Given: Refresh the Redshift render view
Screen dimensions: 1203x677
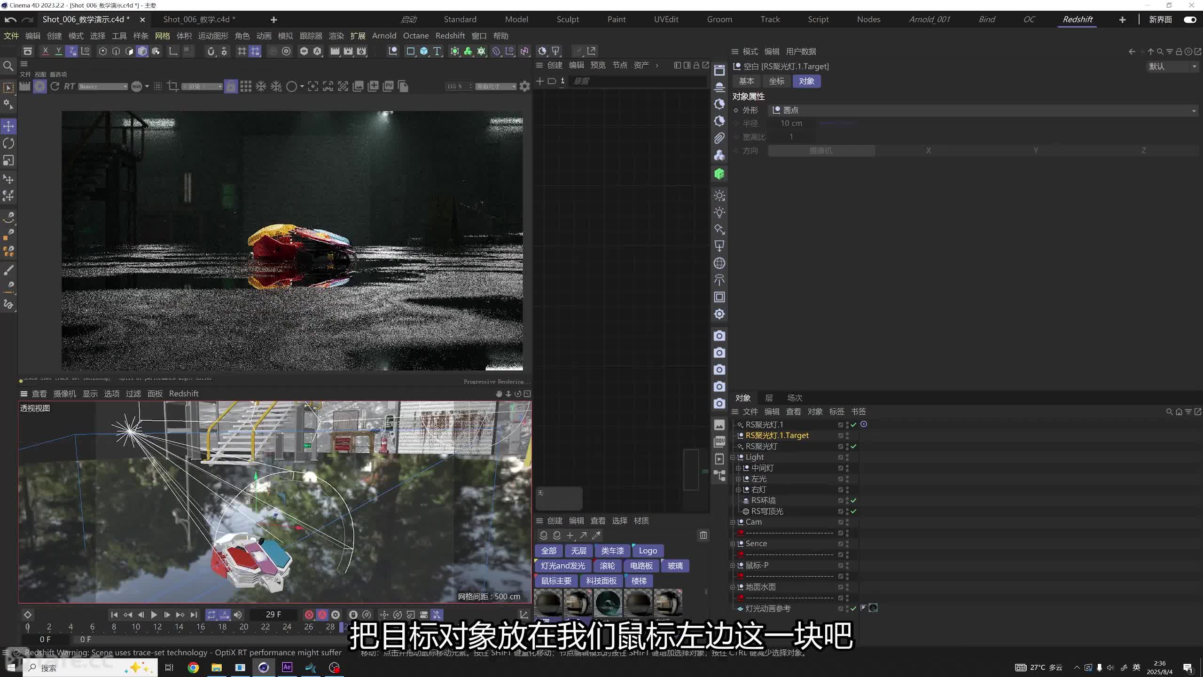Looking at the screenshot, I should (55, 87).
